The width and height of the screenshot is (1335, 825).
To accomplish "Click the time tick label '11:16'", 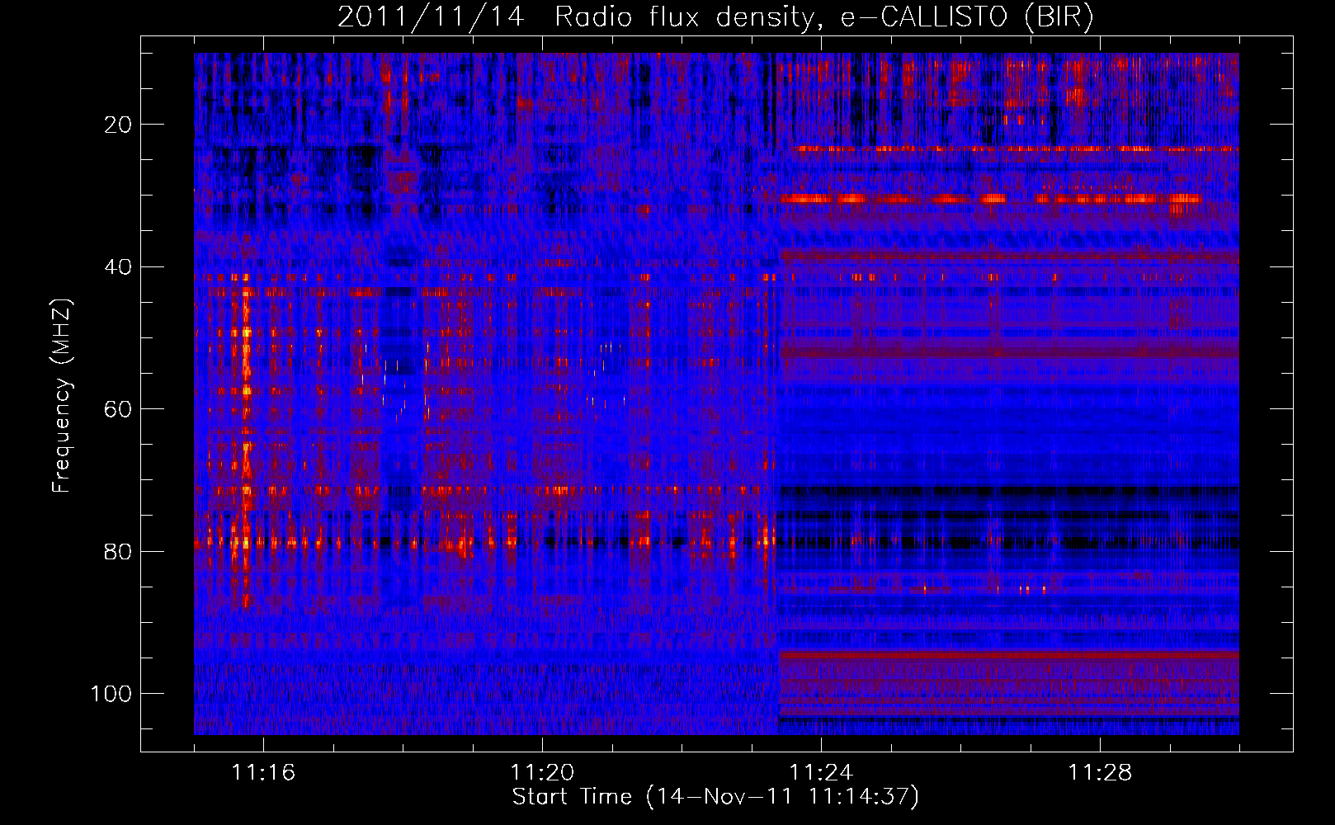I will pos(263,773).
